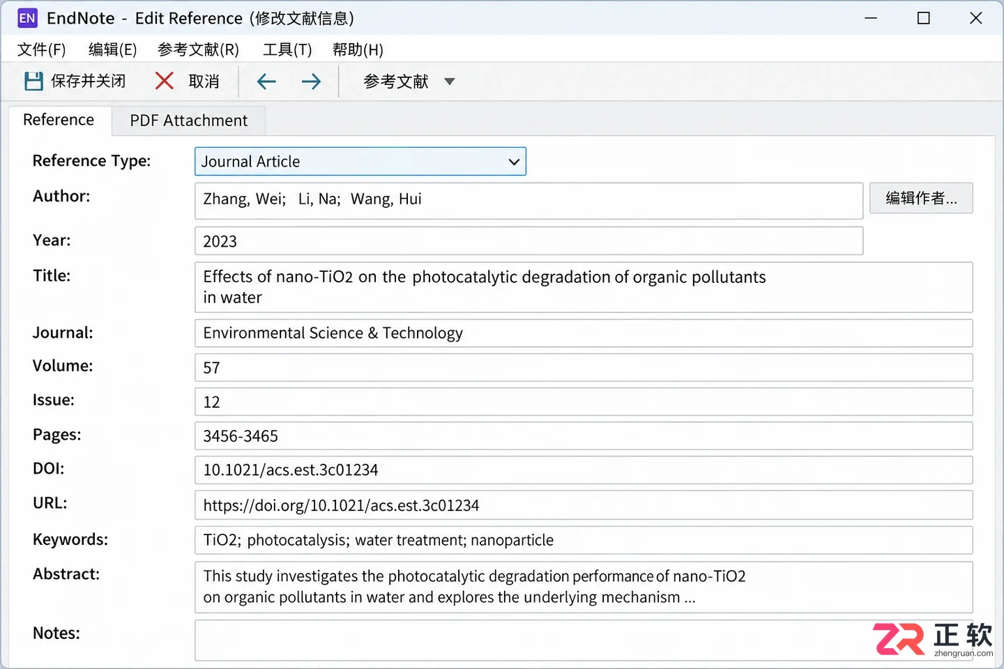
Task: Open the 编辑(E) menu
Action: point(113,49)
